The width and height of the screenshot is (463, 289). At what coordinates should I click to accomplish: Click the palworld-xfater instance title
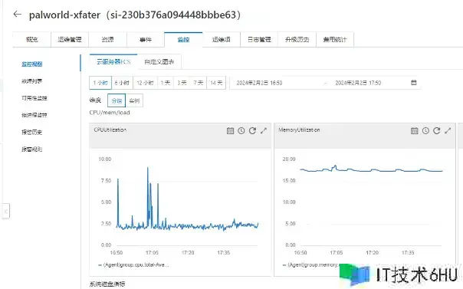pos(135,15)
